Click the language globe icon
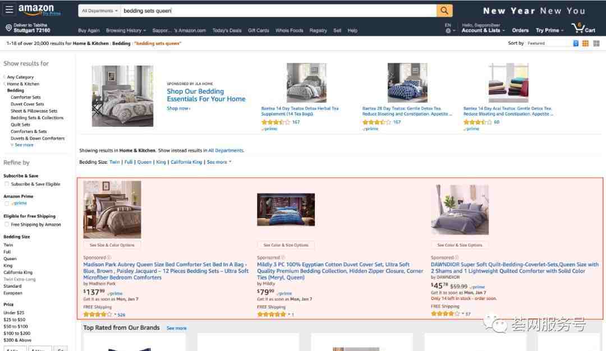606x351 pixels. point(448,30)
